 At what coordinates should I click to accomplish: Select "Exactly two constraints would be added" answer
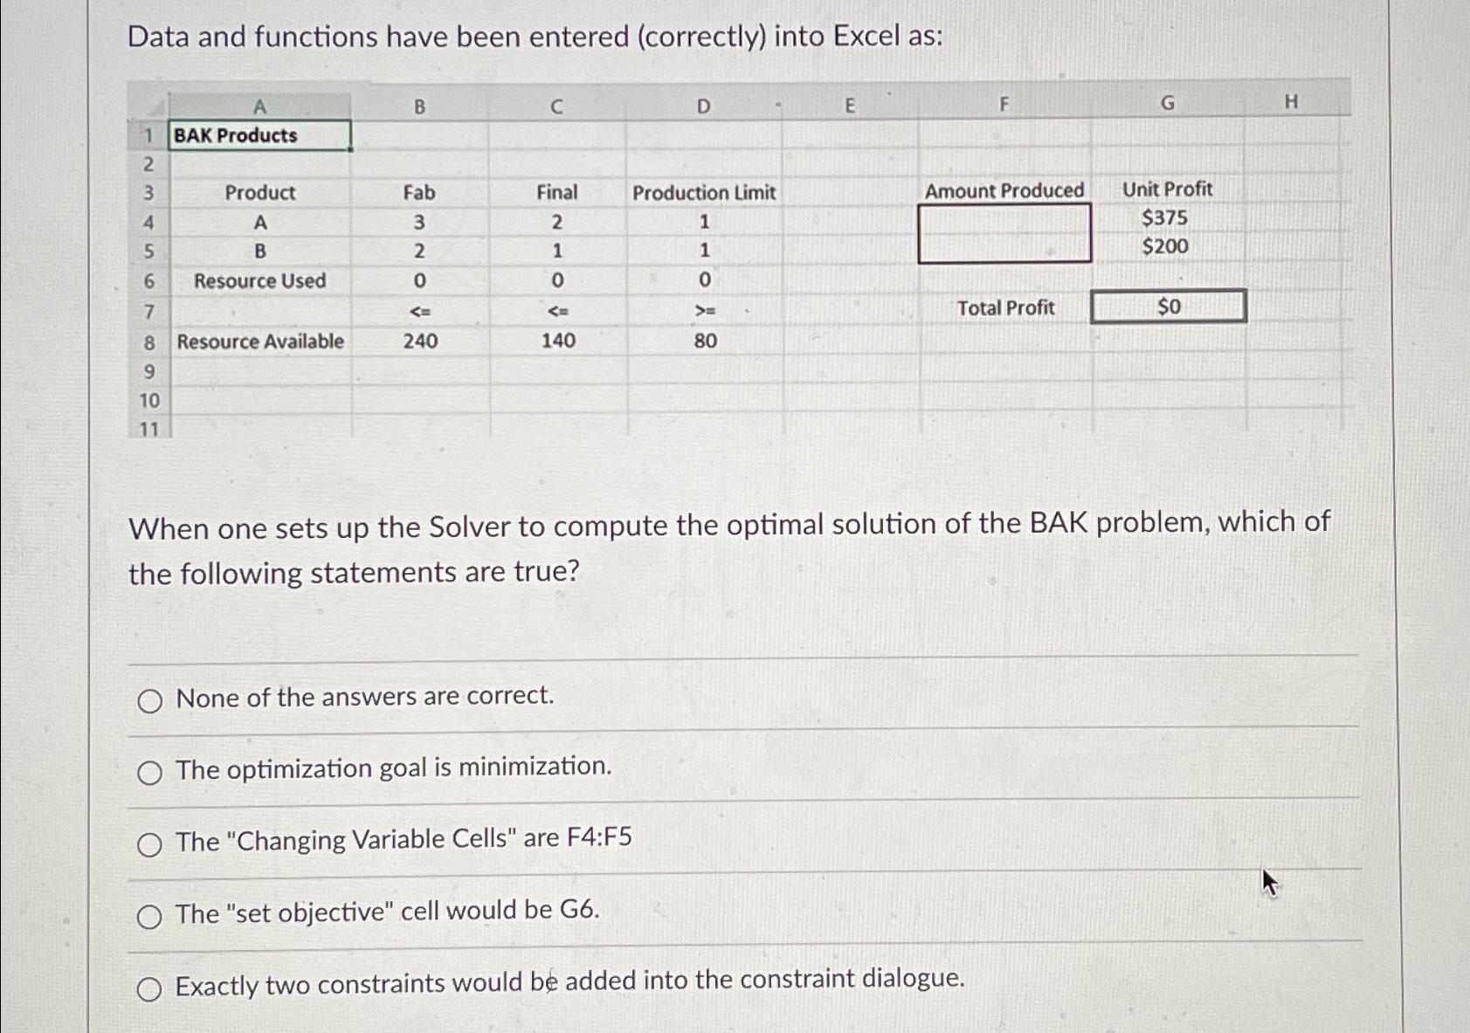pyautogui.click(x=151, y=988)
